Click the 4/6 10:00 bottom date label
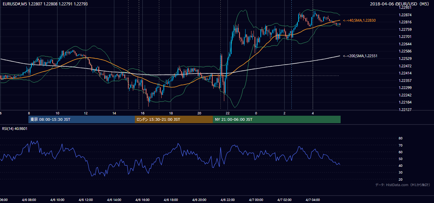434x203 pixels. 57,200
